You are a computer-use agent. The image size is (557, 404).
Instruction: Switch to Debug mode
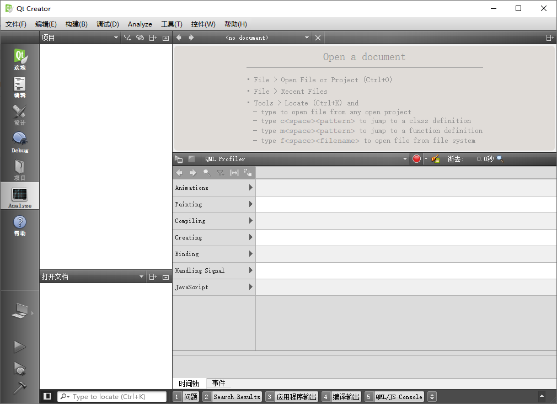(x=20, y=141)
